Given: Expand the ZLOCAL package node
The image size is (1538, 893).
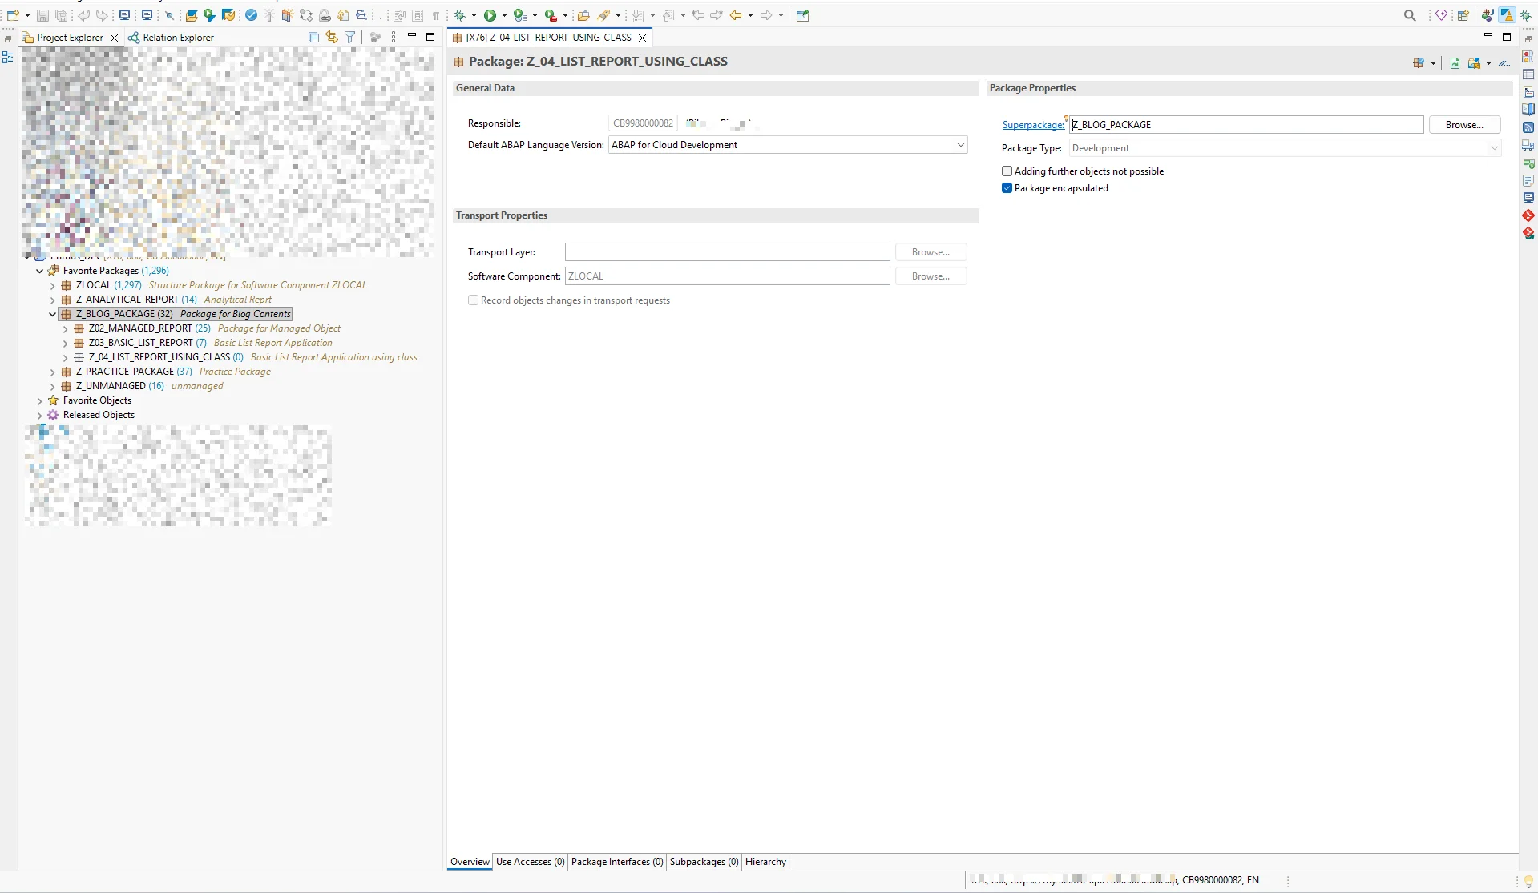Looking at the screenshot, I should click(53, 285).
